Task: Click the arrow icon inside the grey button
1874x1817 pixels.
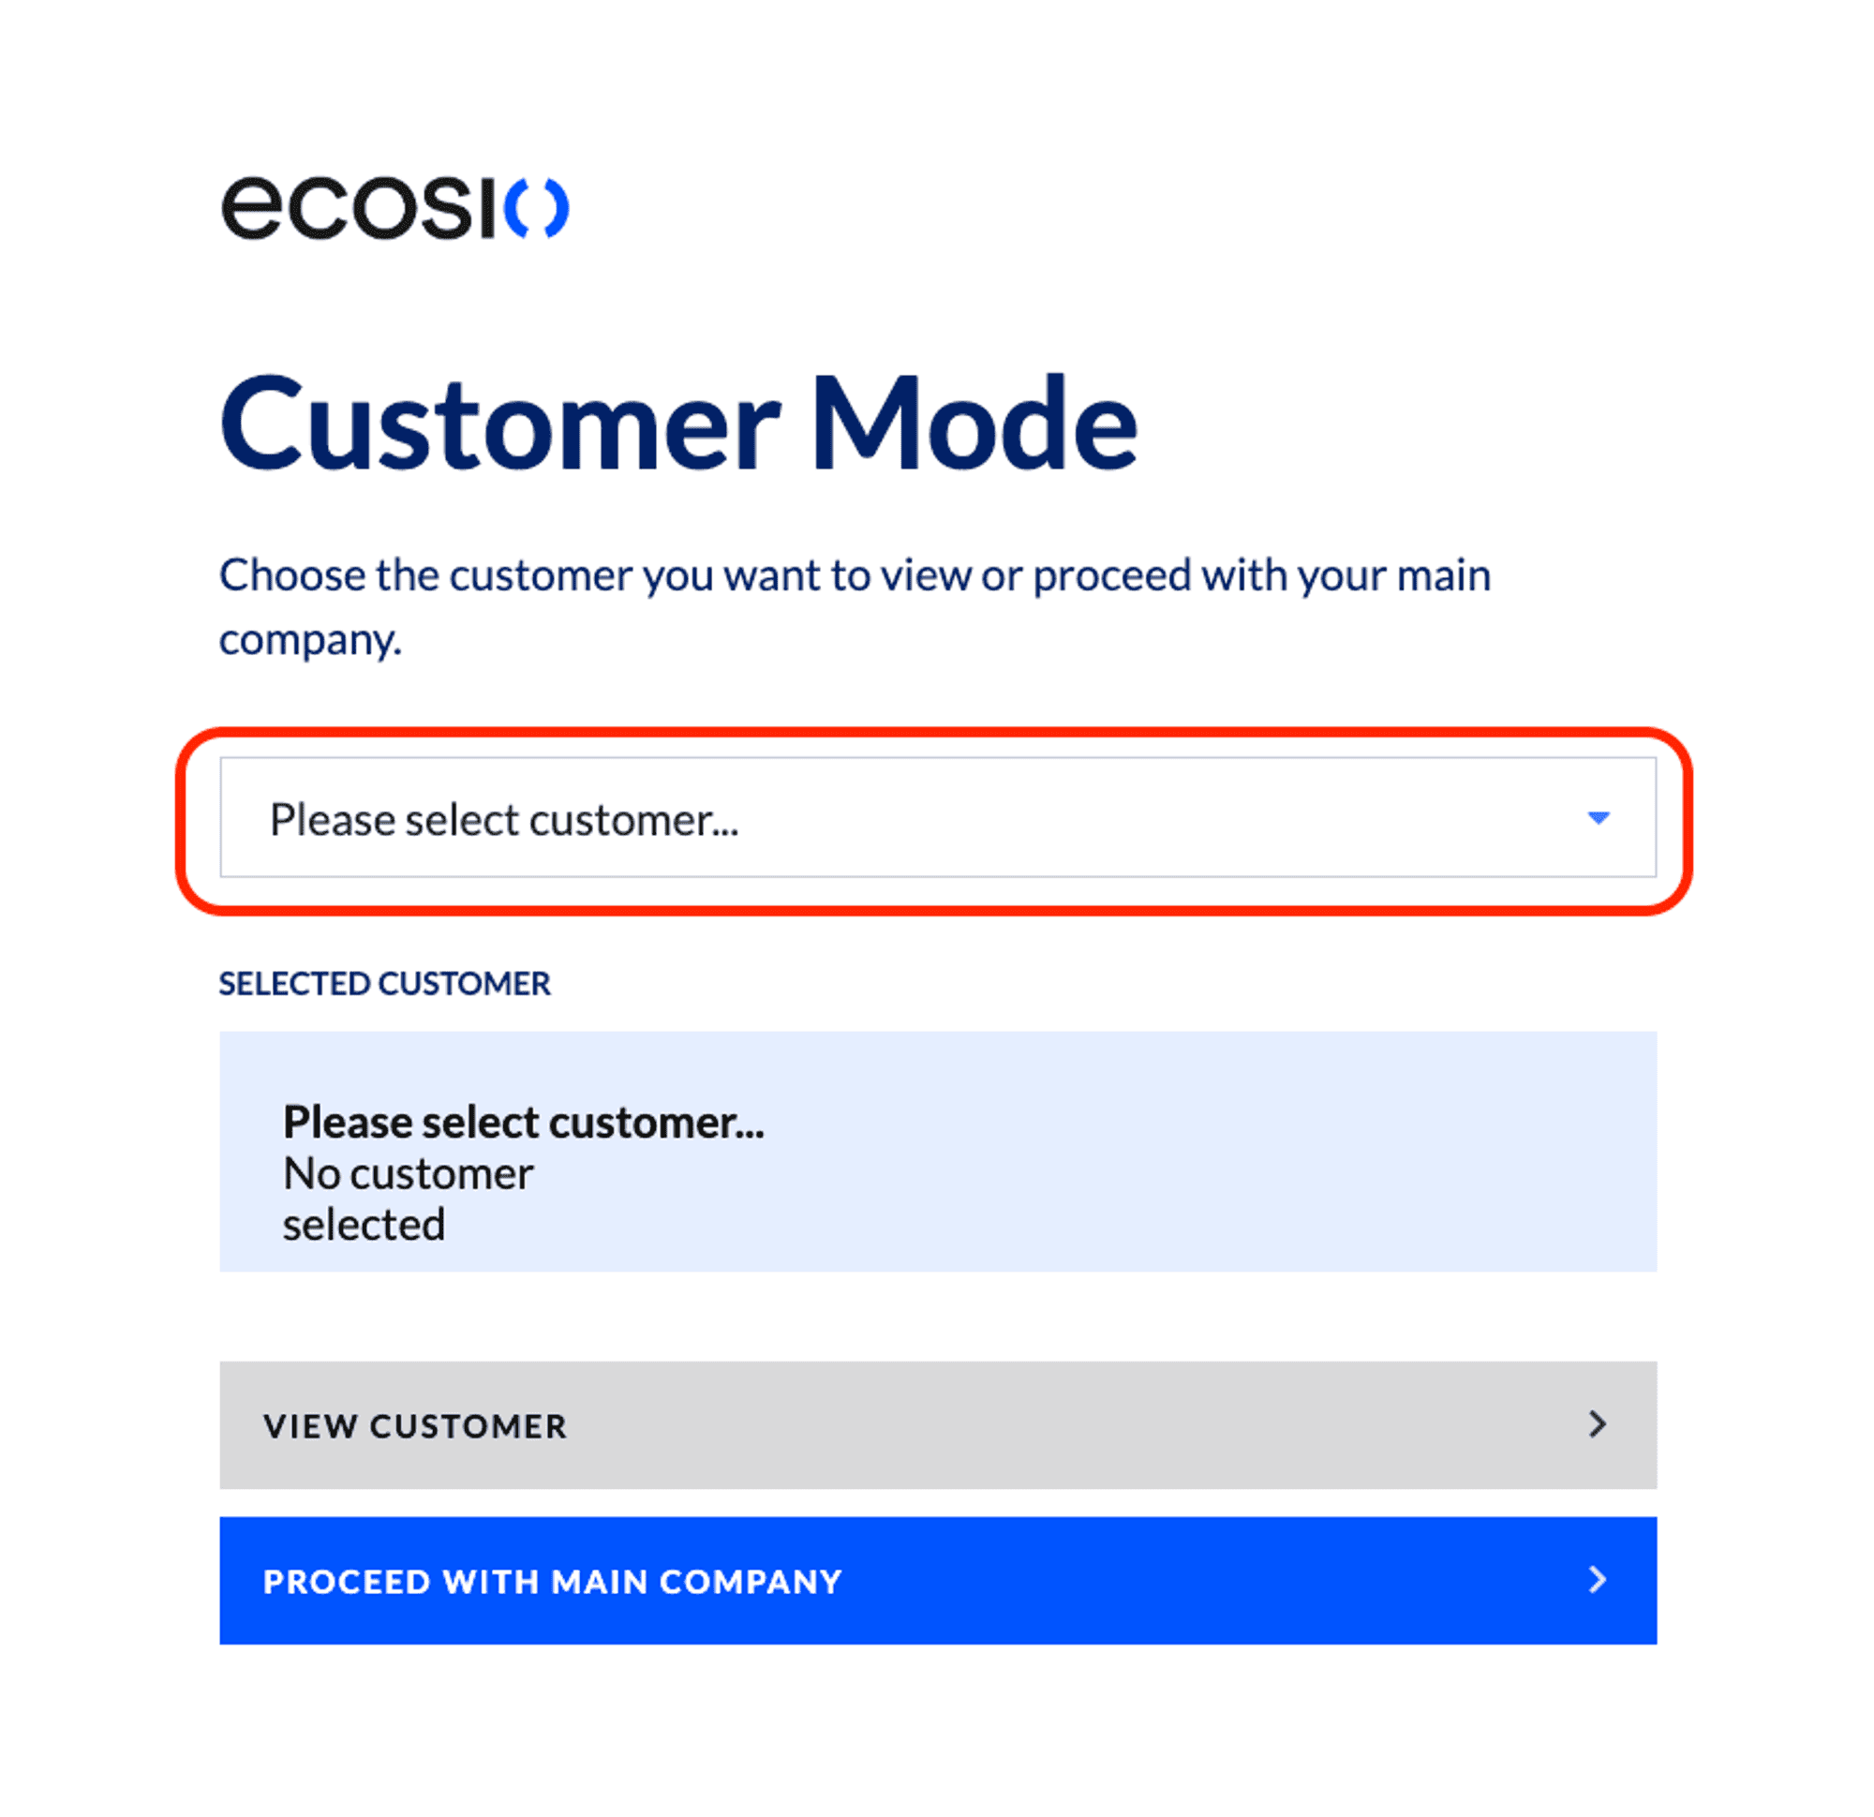Action: point(1597,1425)
